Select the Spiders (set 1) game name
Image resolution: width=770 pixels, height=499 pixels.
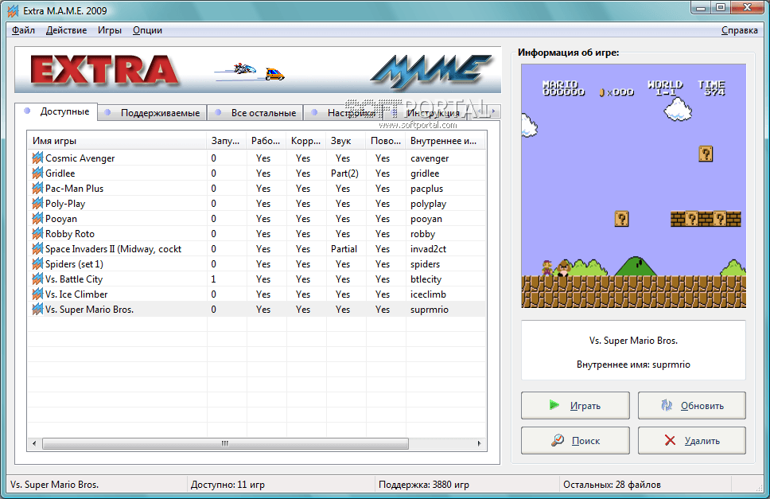tap(74, 263)
